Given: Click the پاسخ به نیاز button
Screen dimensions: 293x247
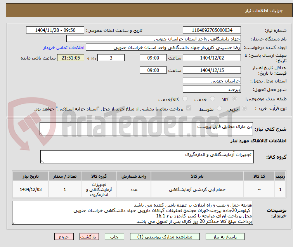Looking at the screenshot, I should (225, 237).
